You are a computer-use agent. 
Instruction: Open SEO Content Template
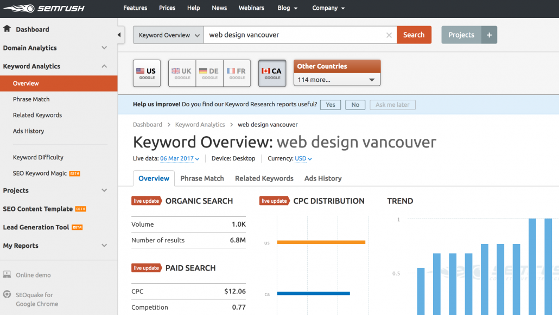pos(38,209)
